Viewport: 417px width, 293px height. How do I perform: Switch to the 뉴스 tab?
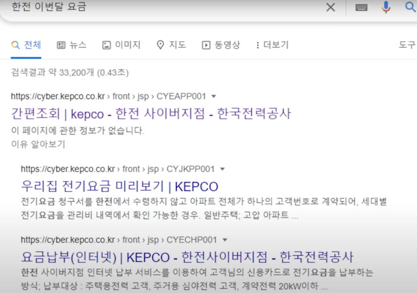pos(72,45)
